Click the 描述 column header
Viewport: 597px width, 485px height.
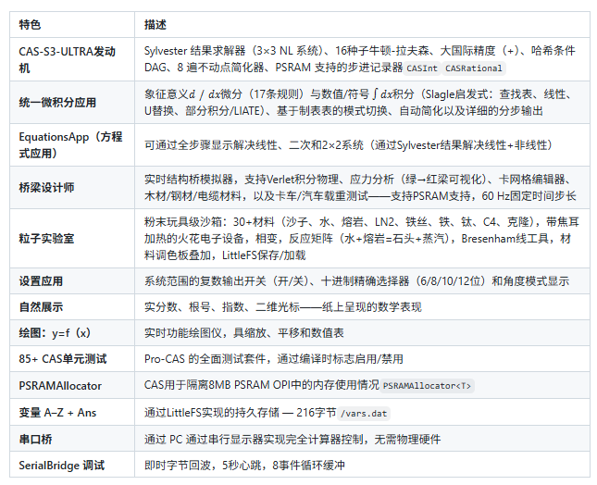(x=155, y=23)
